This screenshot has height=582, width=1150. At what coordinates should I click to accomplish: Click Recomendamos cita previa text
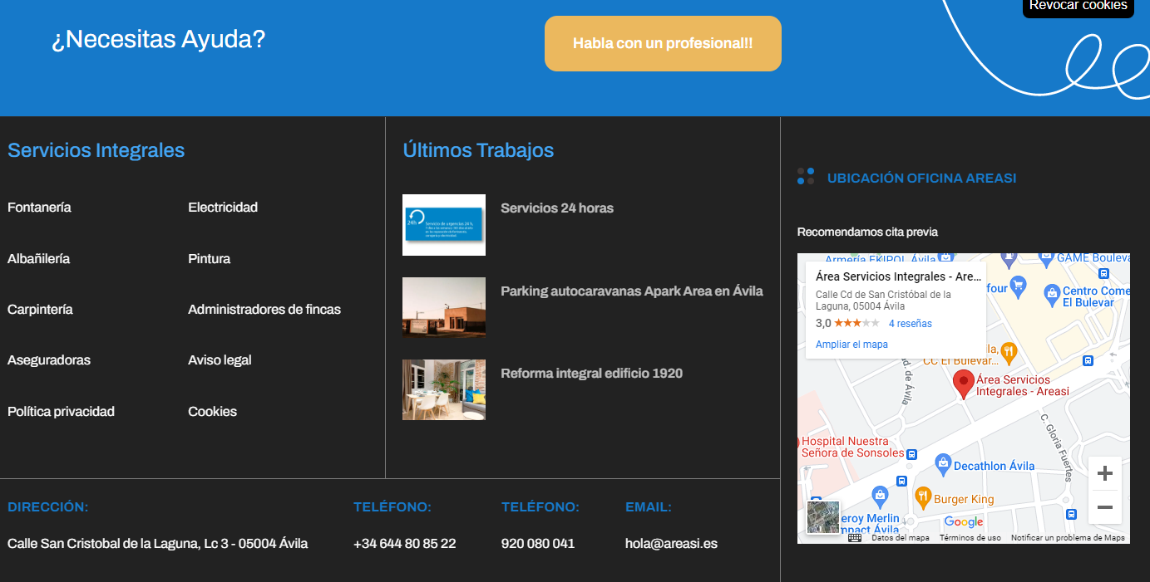(x=867, y=232)
